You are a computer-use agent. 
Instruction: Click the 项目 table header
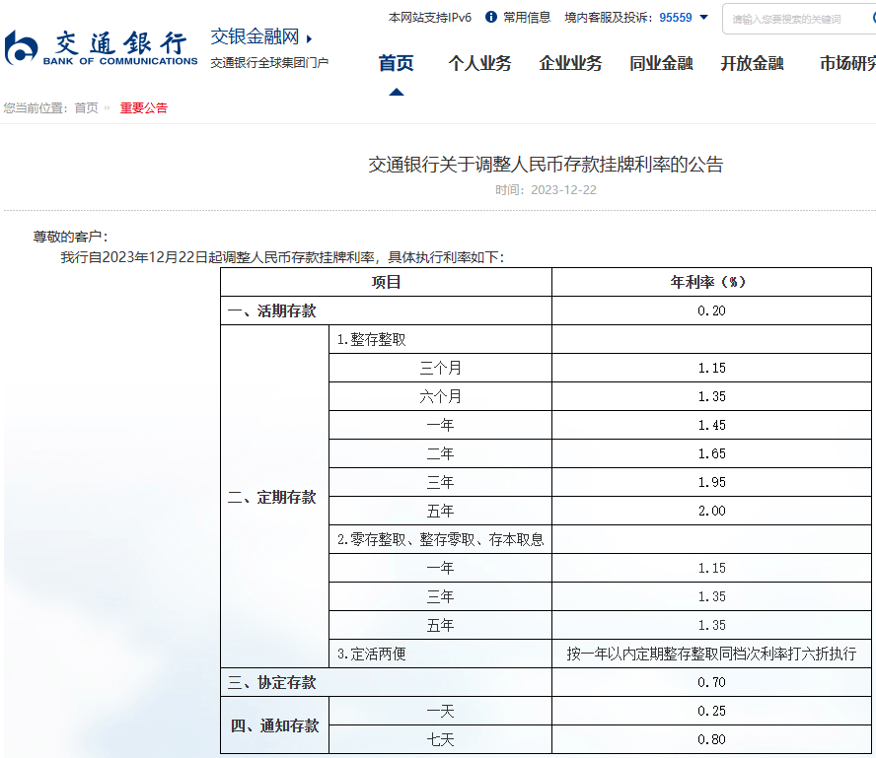coord(386,282)
